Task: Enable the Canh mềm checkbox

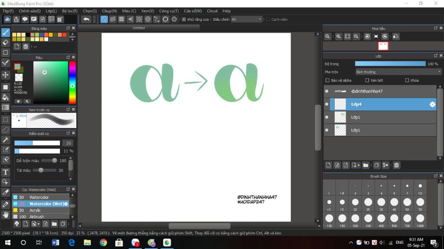Action: [x=268, y=19]
